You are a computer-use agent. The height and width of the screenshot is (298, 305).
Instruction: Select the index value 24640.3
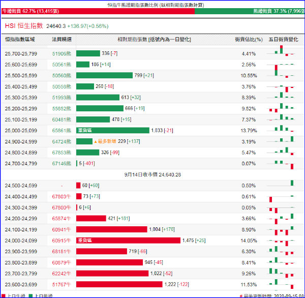(x=56, y=26)
